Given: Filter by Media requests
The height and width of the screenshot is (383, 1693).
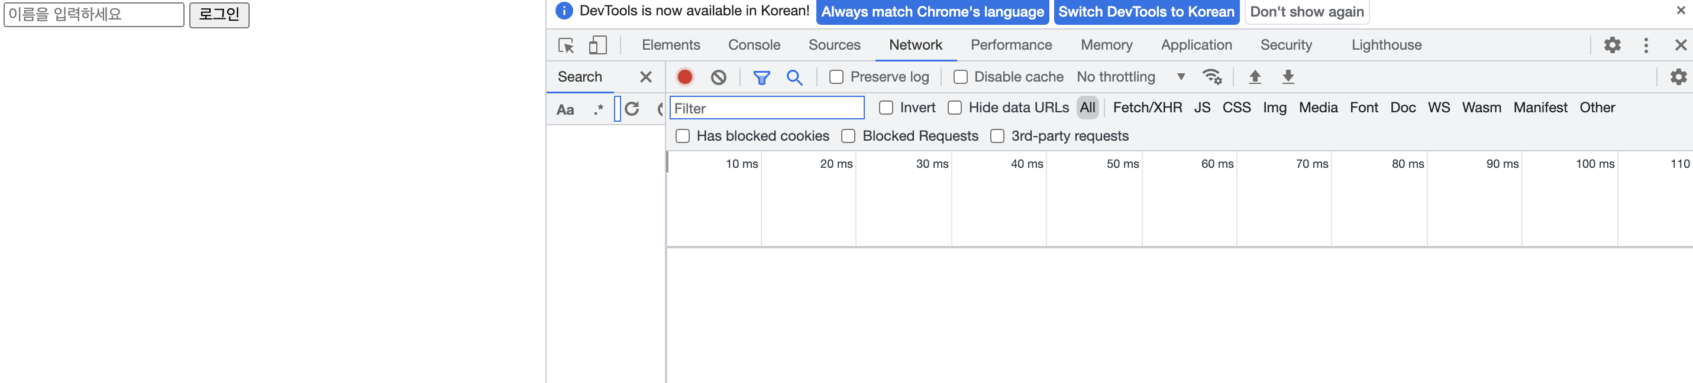Looking at the screenshot, I should pyautogui.click(x=1318, y=108).
